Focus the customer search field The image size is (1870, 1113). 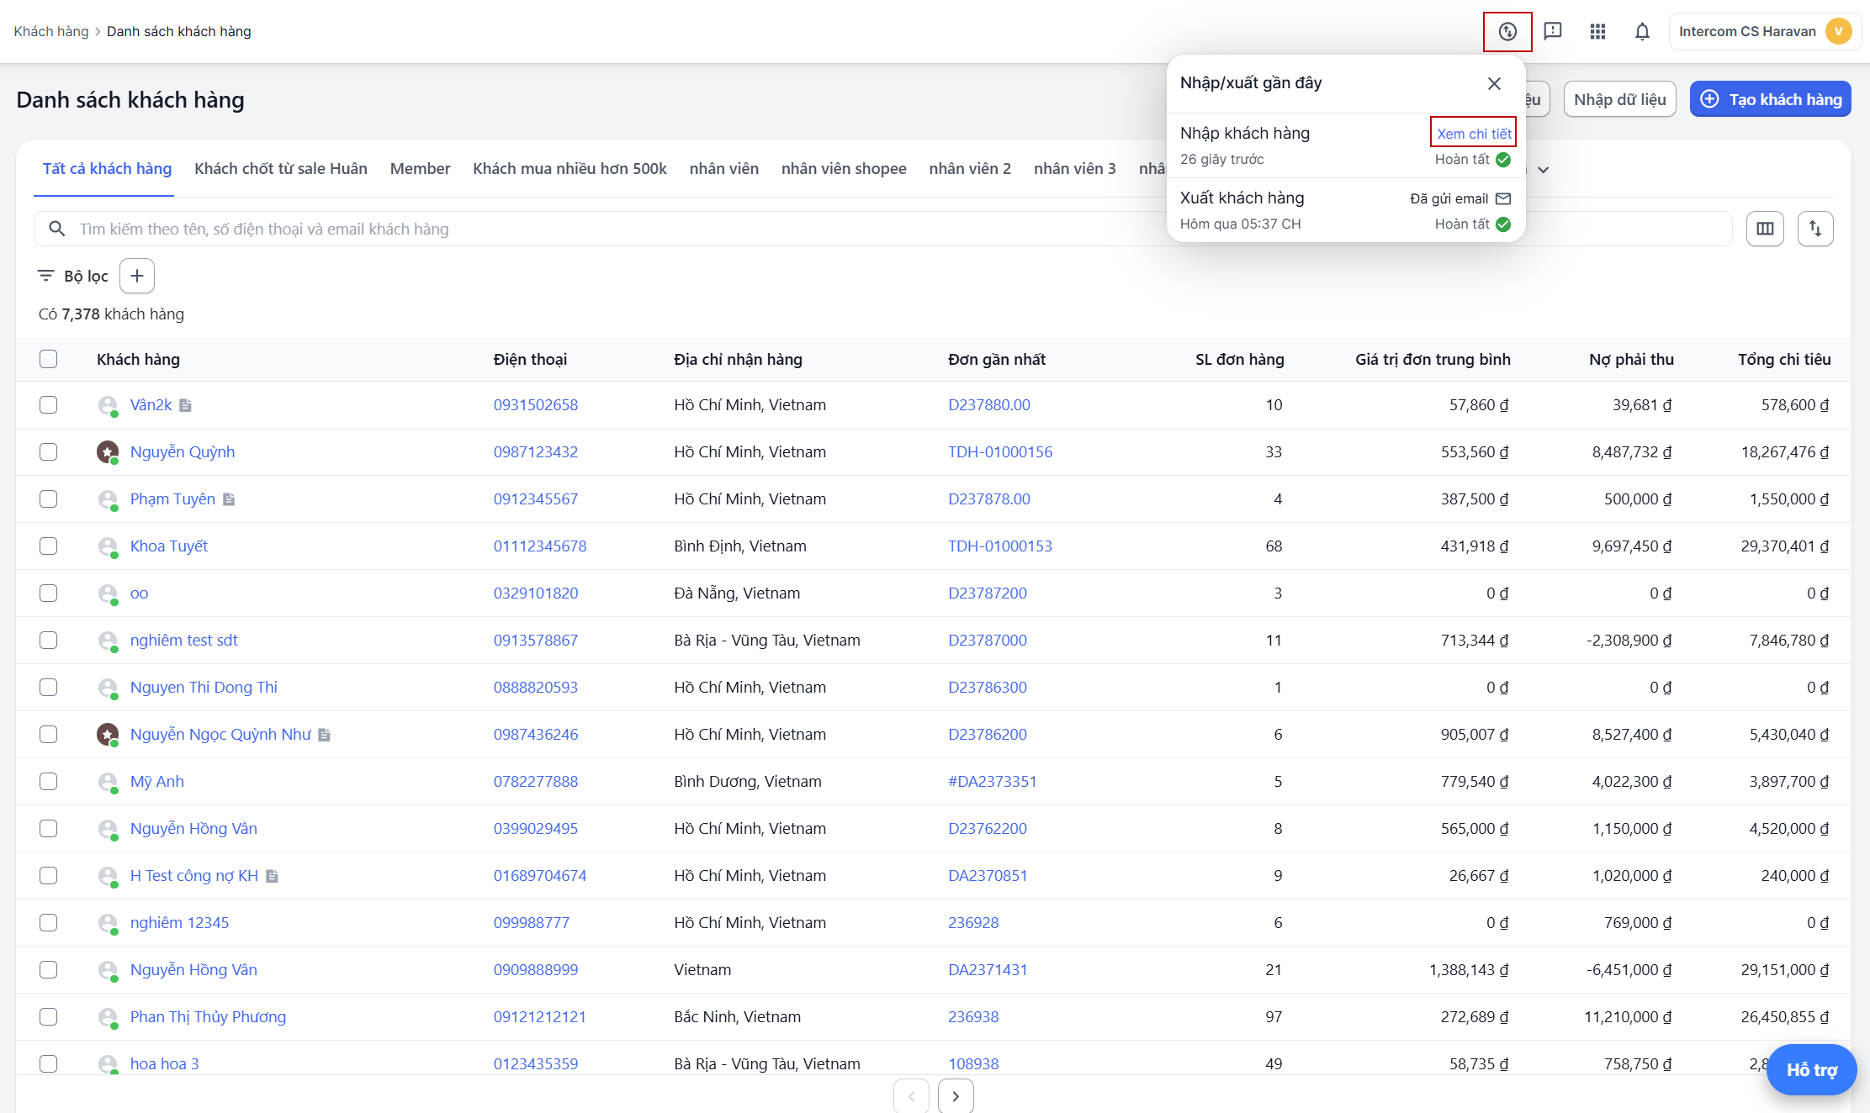[x=589, y=229]
